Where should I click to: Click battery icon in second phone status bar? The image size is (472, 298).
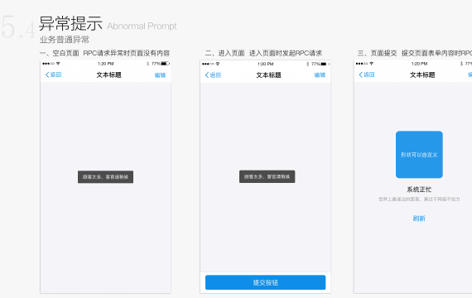coord(325,64)
